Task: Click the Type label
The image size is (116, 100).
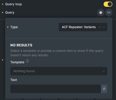Action: click(x=14, y=27)
